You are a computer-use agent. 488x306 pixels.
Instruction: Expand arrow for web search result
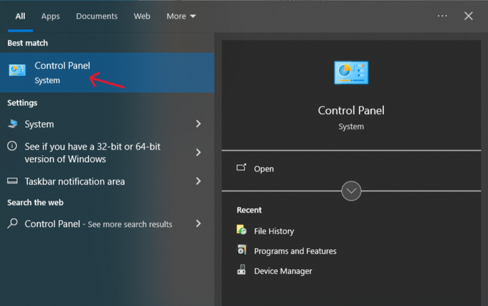point(198,223)
